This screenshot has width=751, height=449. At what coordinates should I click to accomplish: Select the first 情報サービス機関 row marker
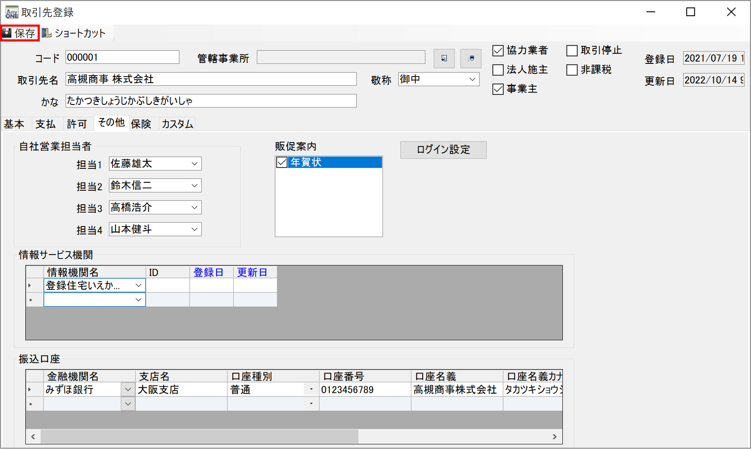[x=30, y=286]
